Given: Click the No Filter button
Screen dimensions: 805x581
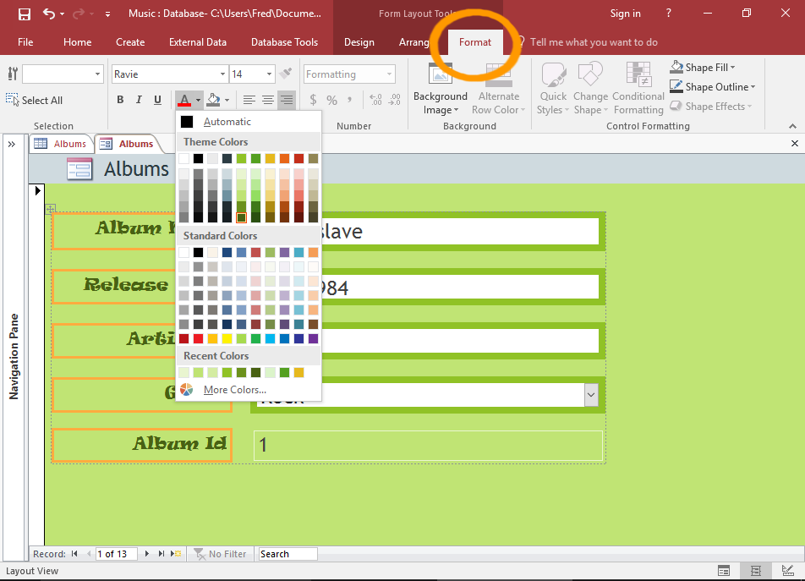Looking at the screenshot, I should coord(220,554).
